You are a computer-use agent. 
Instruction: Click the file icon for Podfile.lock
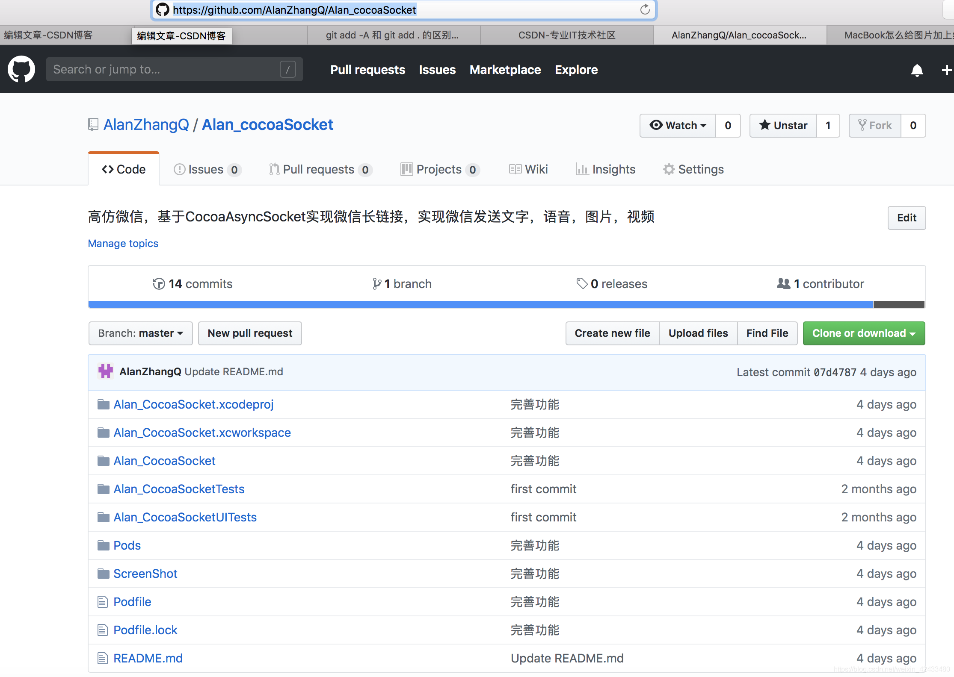click(x=103, y=630)
